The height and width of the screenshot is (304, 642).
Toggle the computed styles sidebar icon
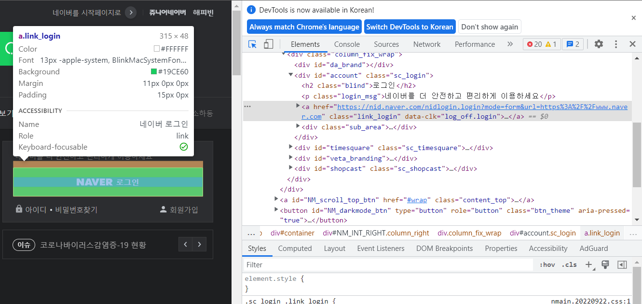pyautogui.click(x=622, y=264)
